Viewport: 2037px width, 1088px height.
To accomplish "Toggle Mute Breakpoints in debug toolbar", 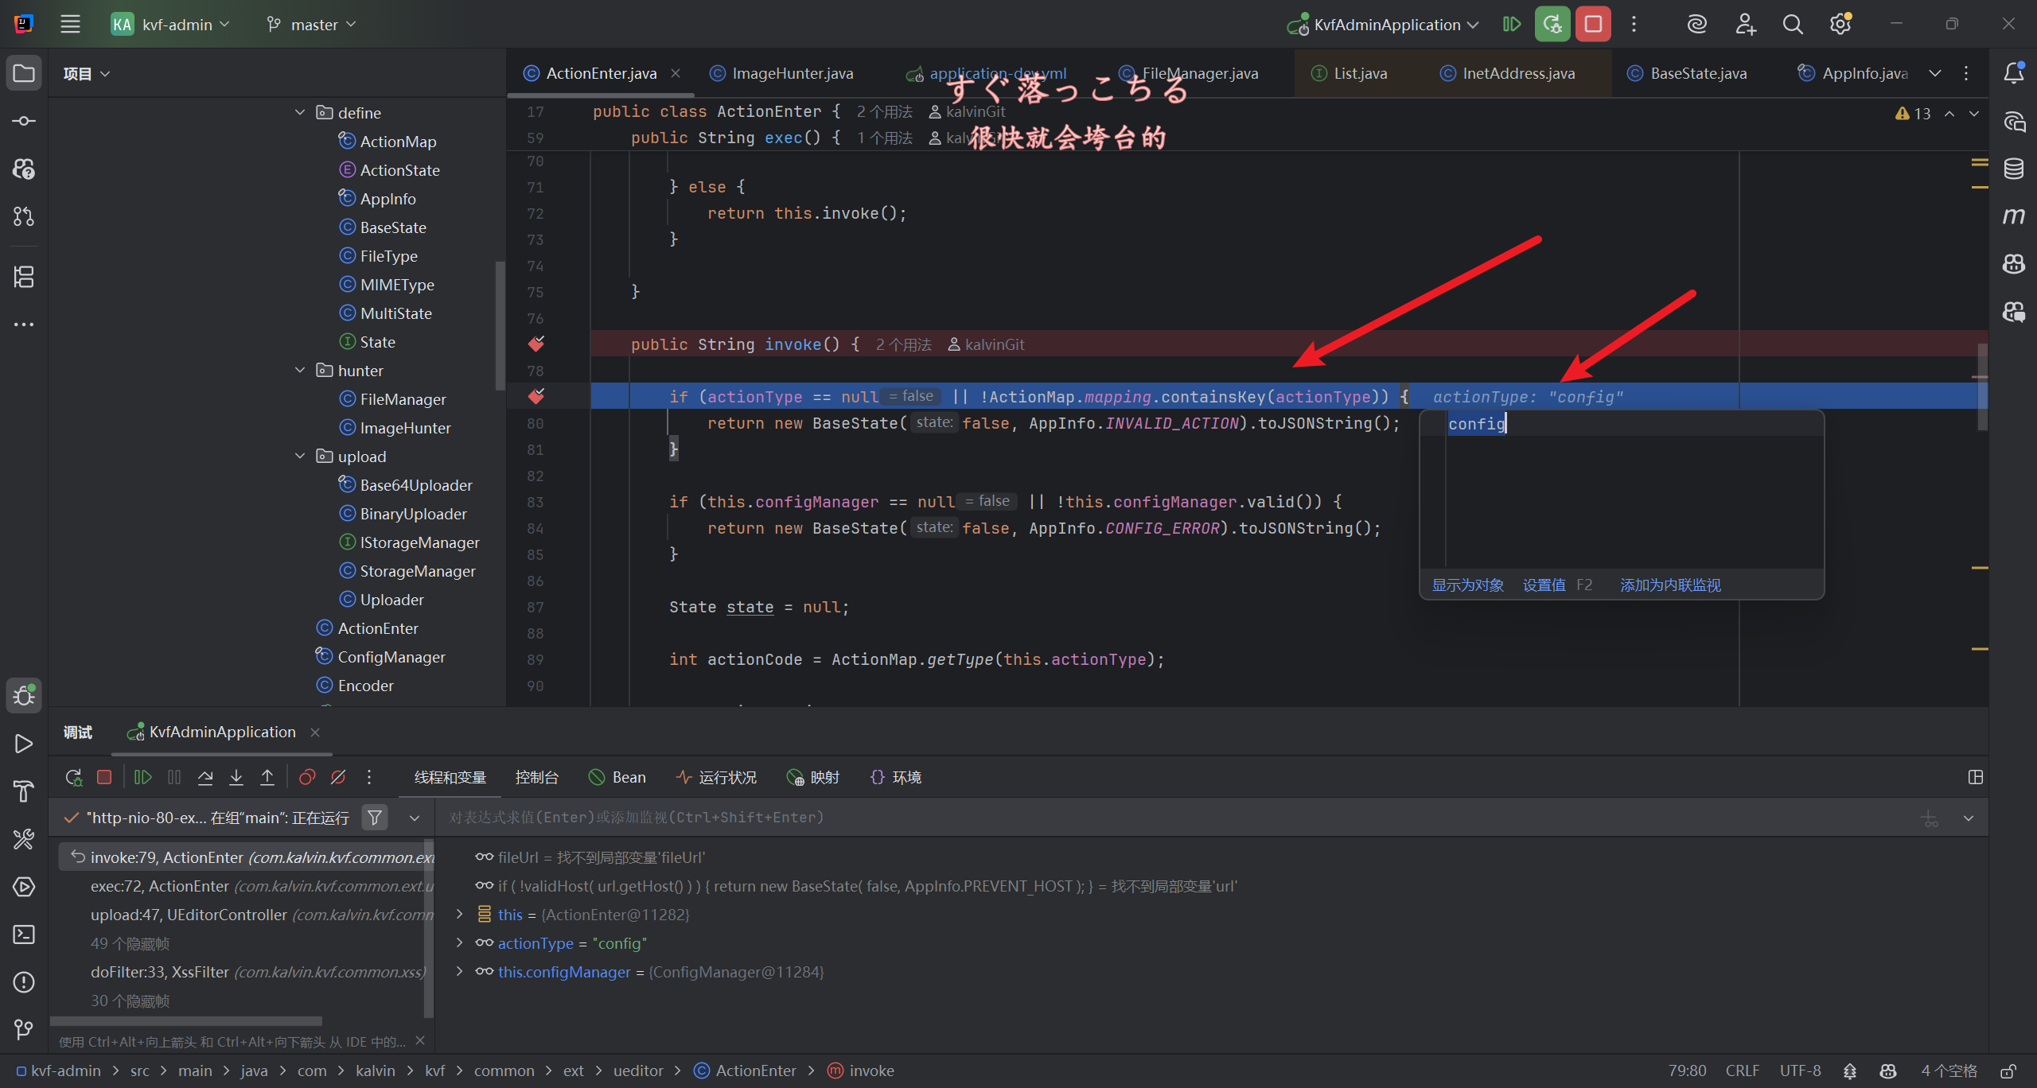I will point(338,777).
